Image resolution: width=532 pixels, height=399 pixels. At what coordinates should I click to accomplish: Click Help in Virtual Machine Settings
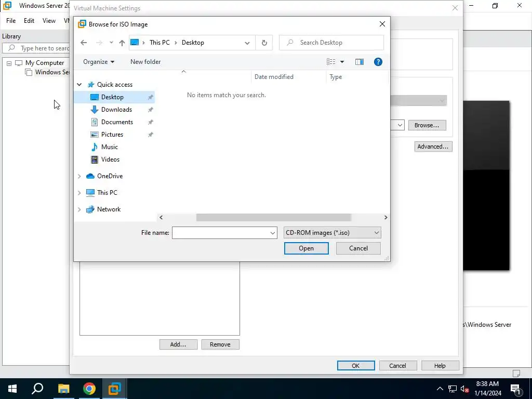tap(440, 366)
